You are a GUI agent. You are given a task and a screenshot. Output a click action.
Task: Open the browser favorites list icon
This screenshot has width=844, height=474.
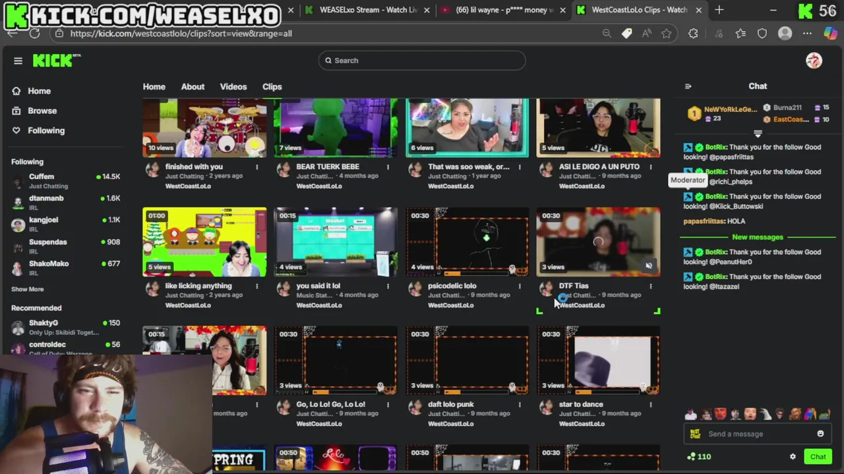click(x=740, y=34)
